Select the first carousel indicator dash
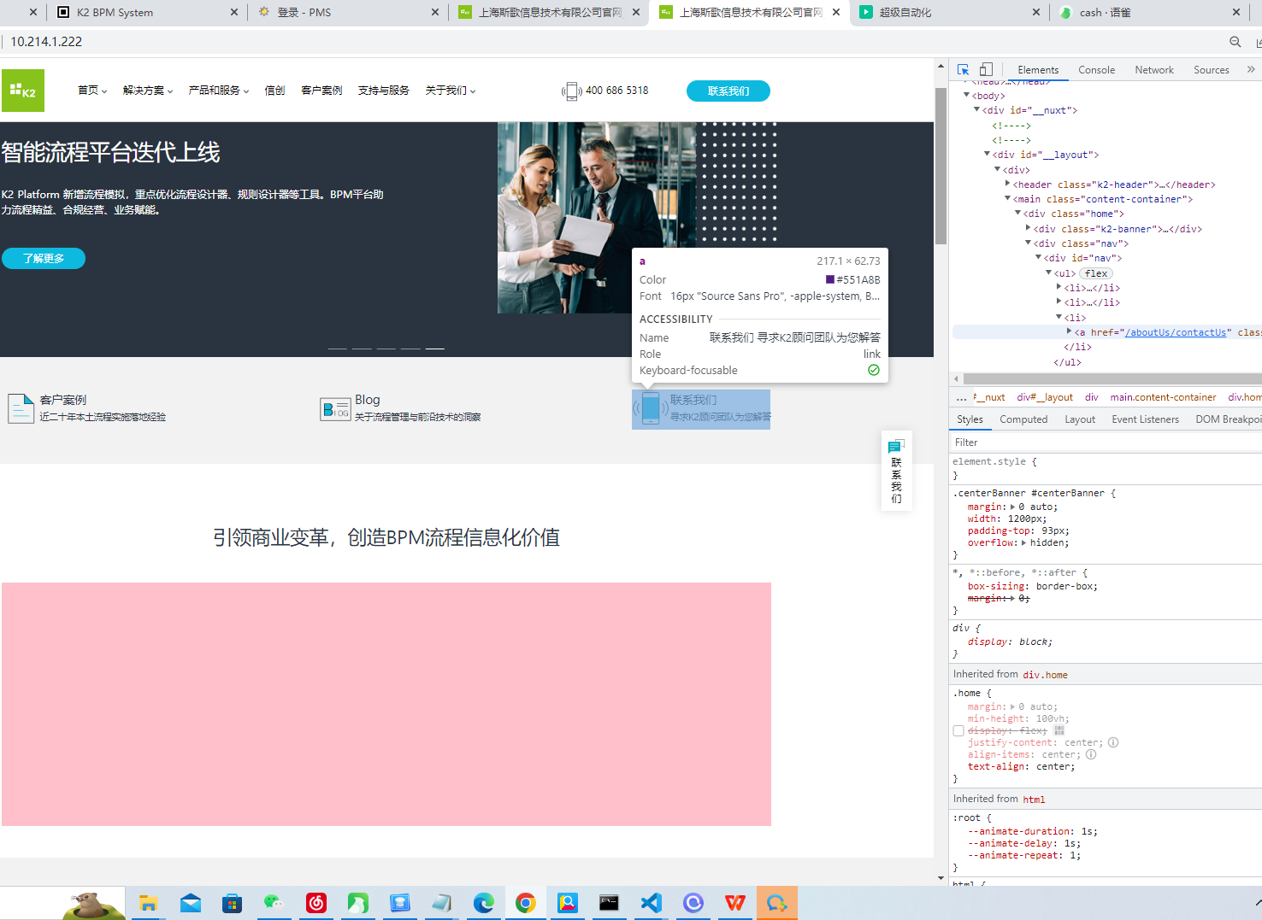 [338, 349]
